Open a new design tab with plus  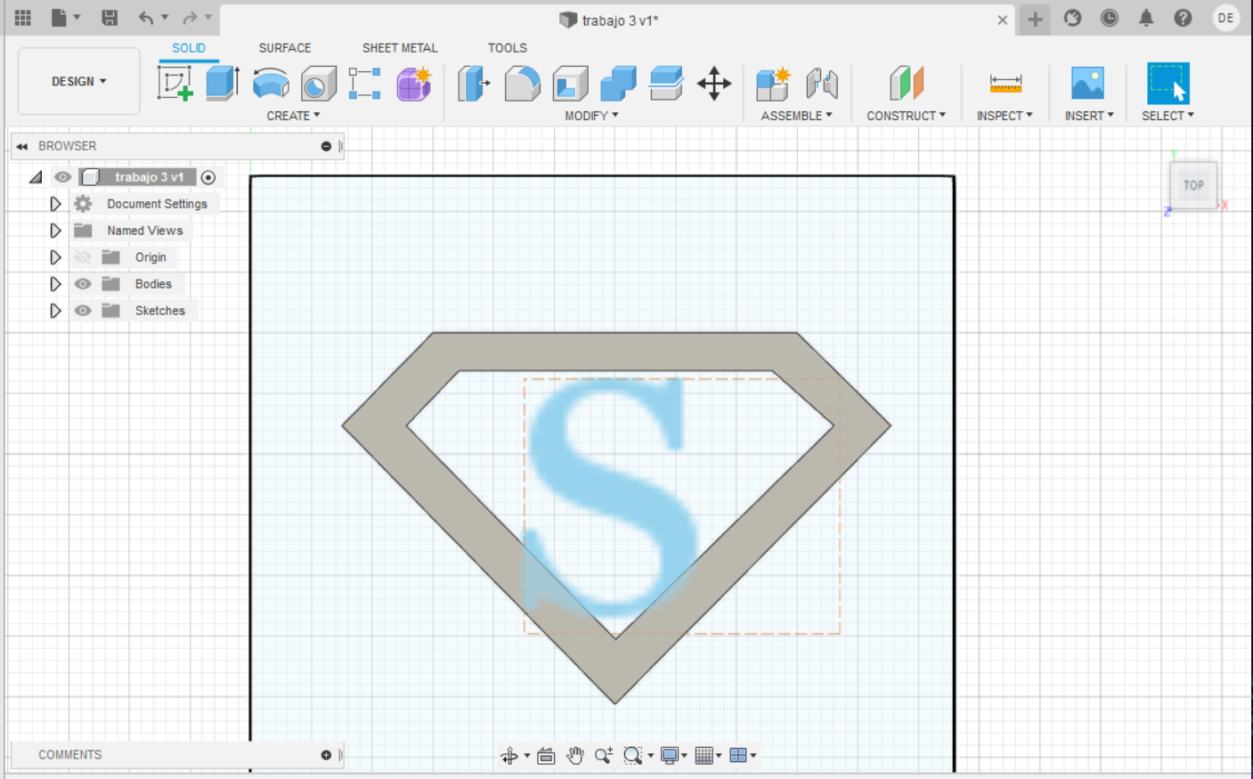pyautogui.click(x=1035, y=19)
